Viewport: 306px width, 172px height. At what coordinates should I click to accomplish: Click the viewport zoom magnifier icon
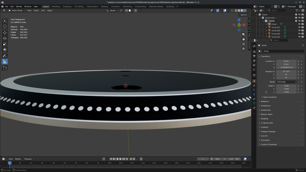click(243, 34)
